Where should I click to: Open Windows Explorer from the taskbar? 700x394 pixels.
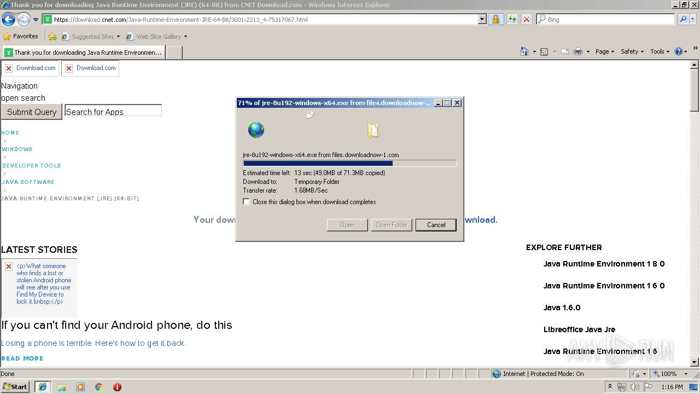[62, 387]
